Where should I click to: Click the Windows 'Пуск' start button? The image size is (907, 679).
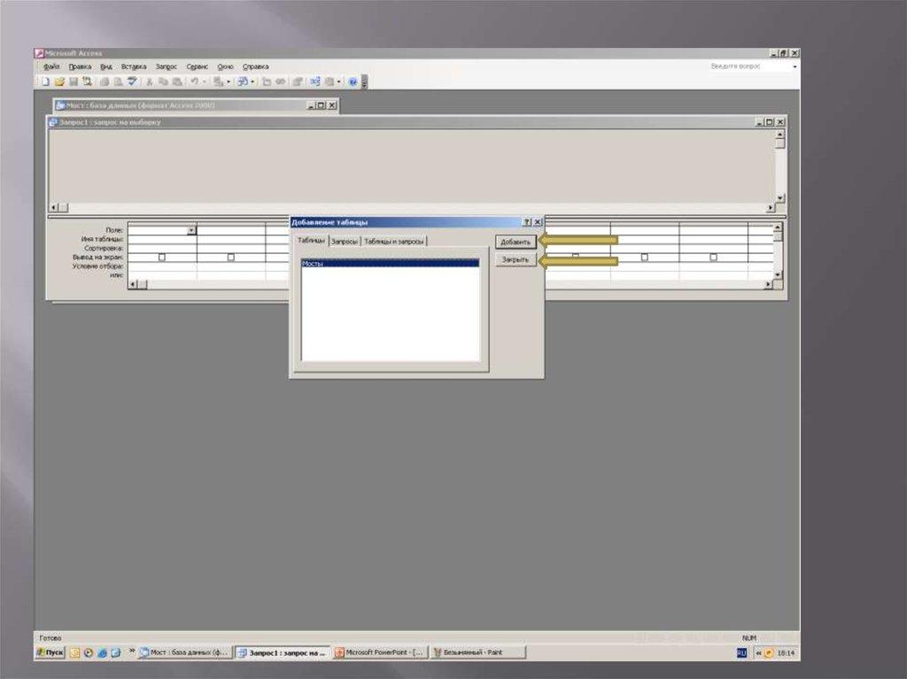click(50, 652)
